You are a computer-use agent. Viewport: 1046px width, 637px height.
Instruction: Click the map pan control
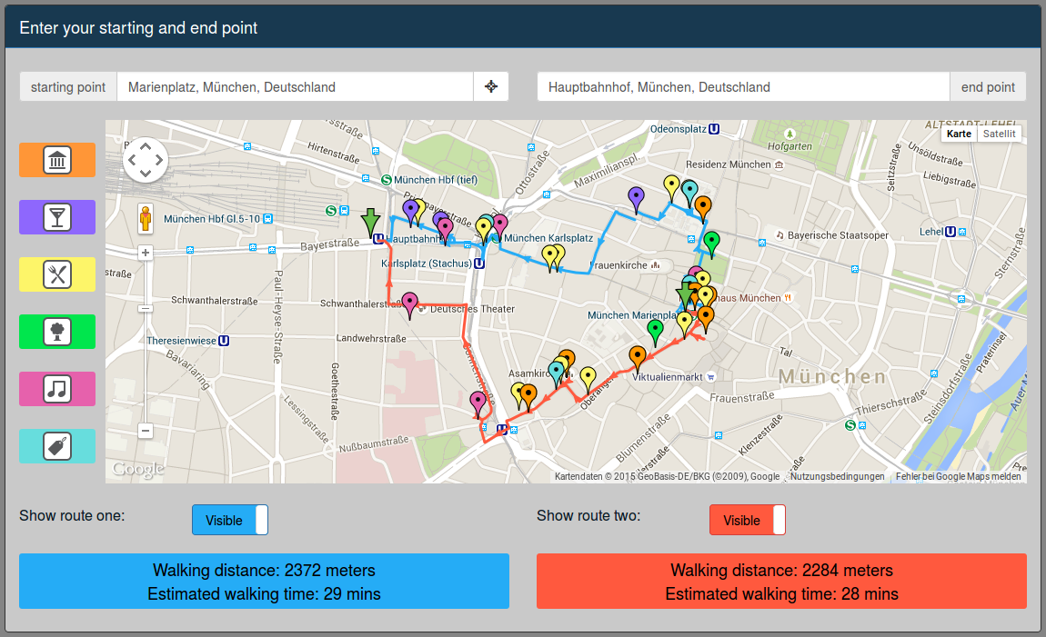point(146,160)
